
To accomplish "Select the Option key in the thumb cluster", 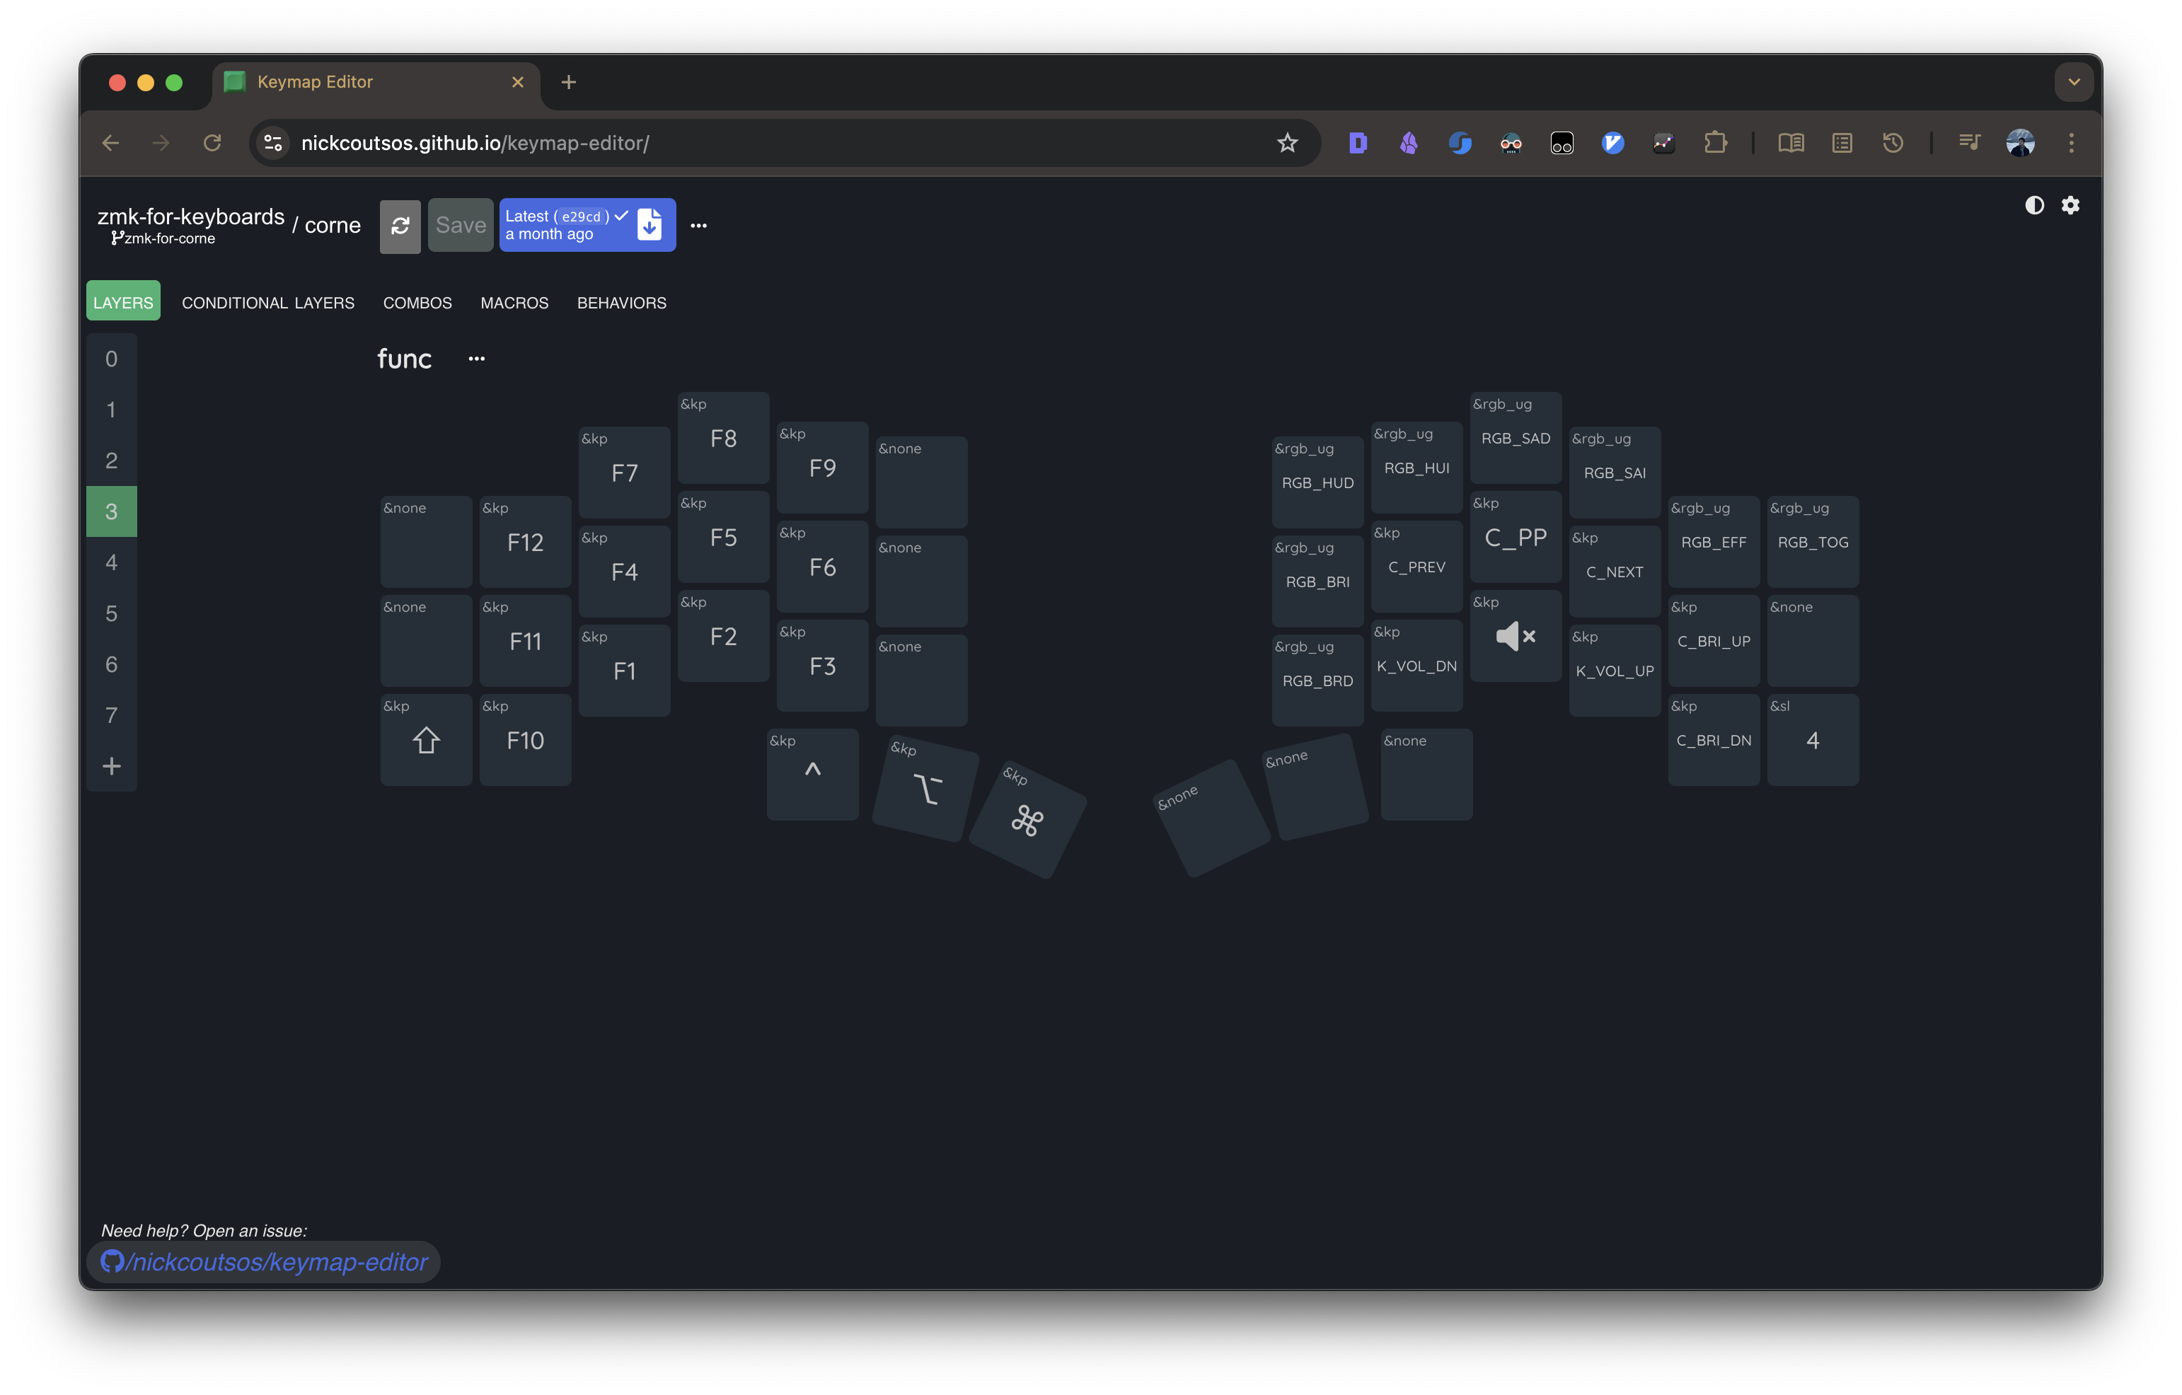I will tap(925, 789).
